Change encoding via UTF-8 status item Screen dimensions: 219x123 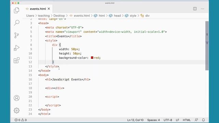point(168,120)
